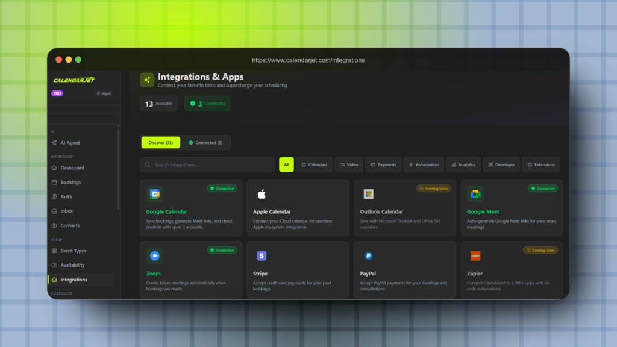617x347 pixels.
Task: Click the Outlook Calendar icon
Action: (368, 194)
